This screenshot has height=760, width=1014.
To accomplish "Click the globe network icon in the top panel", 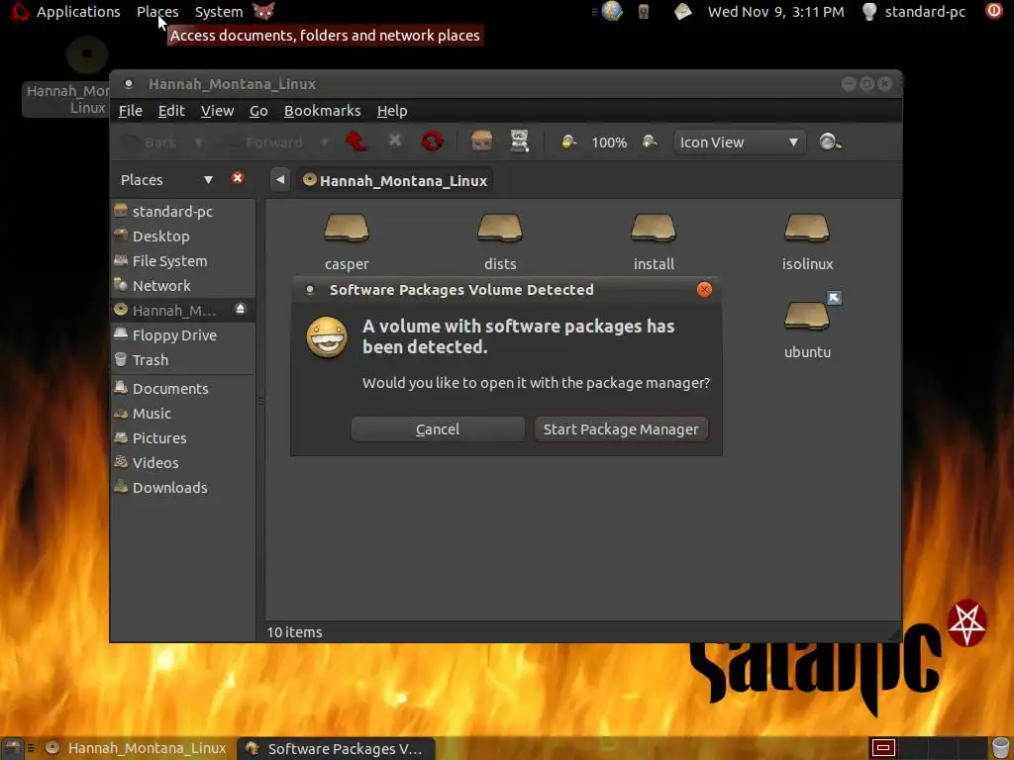I will click(x=611, y=11).
